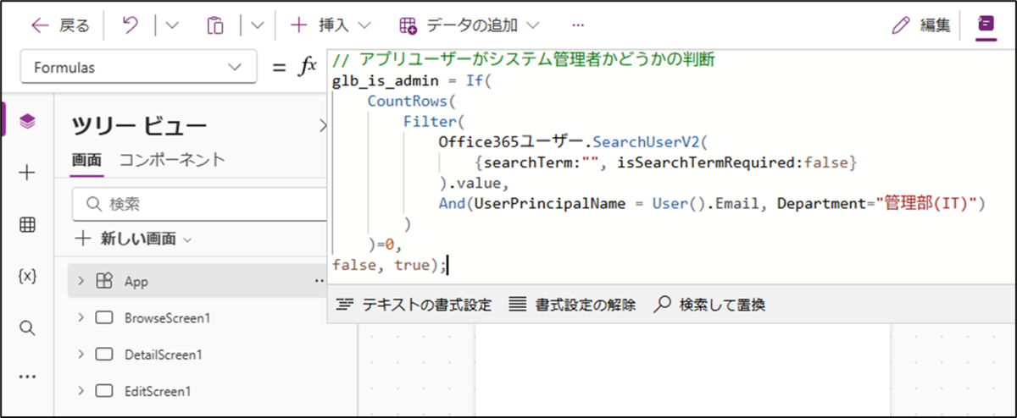Image resolution: width=1017 pixels, height=418 pixels.
Task: Click the Filter function text
Action: coord(429,121)
